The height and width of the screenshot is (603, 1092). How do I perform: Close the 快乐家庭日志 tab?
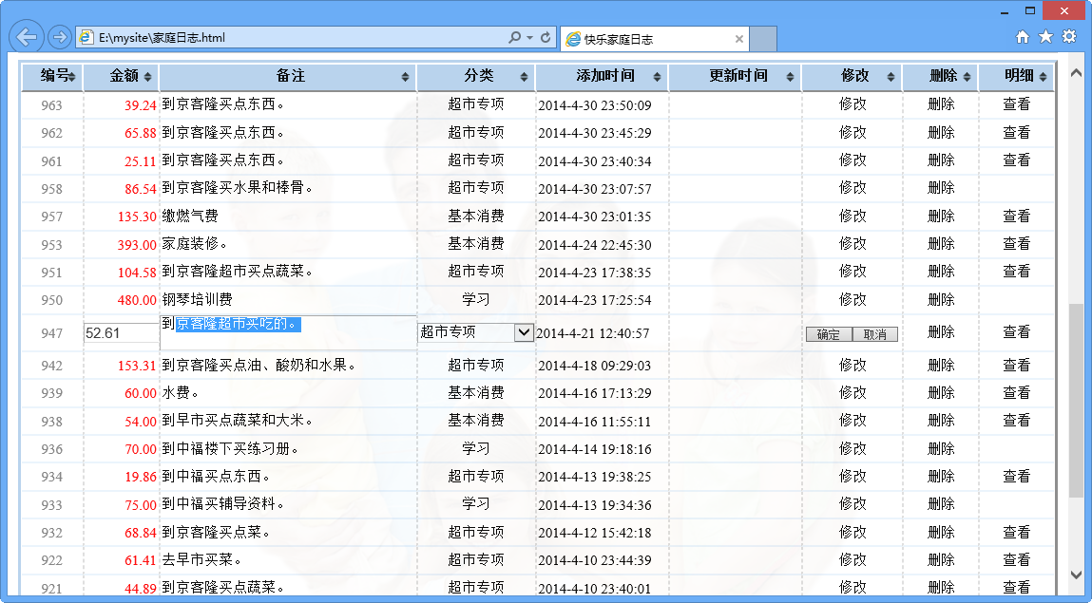(x=738, y=39)
